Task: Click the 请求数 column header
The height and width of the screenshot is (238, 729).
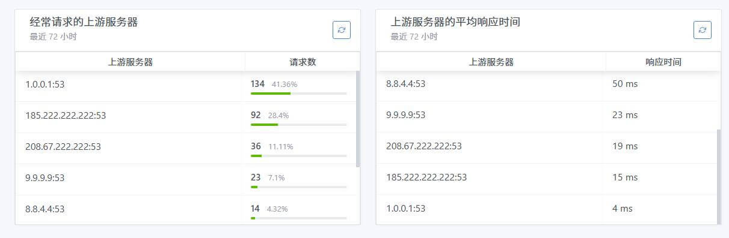Action: tap(303, 62)
